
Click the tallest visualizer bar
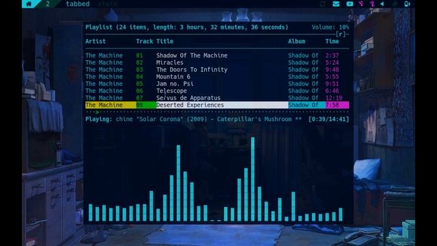[253, 179]
